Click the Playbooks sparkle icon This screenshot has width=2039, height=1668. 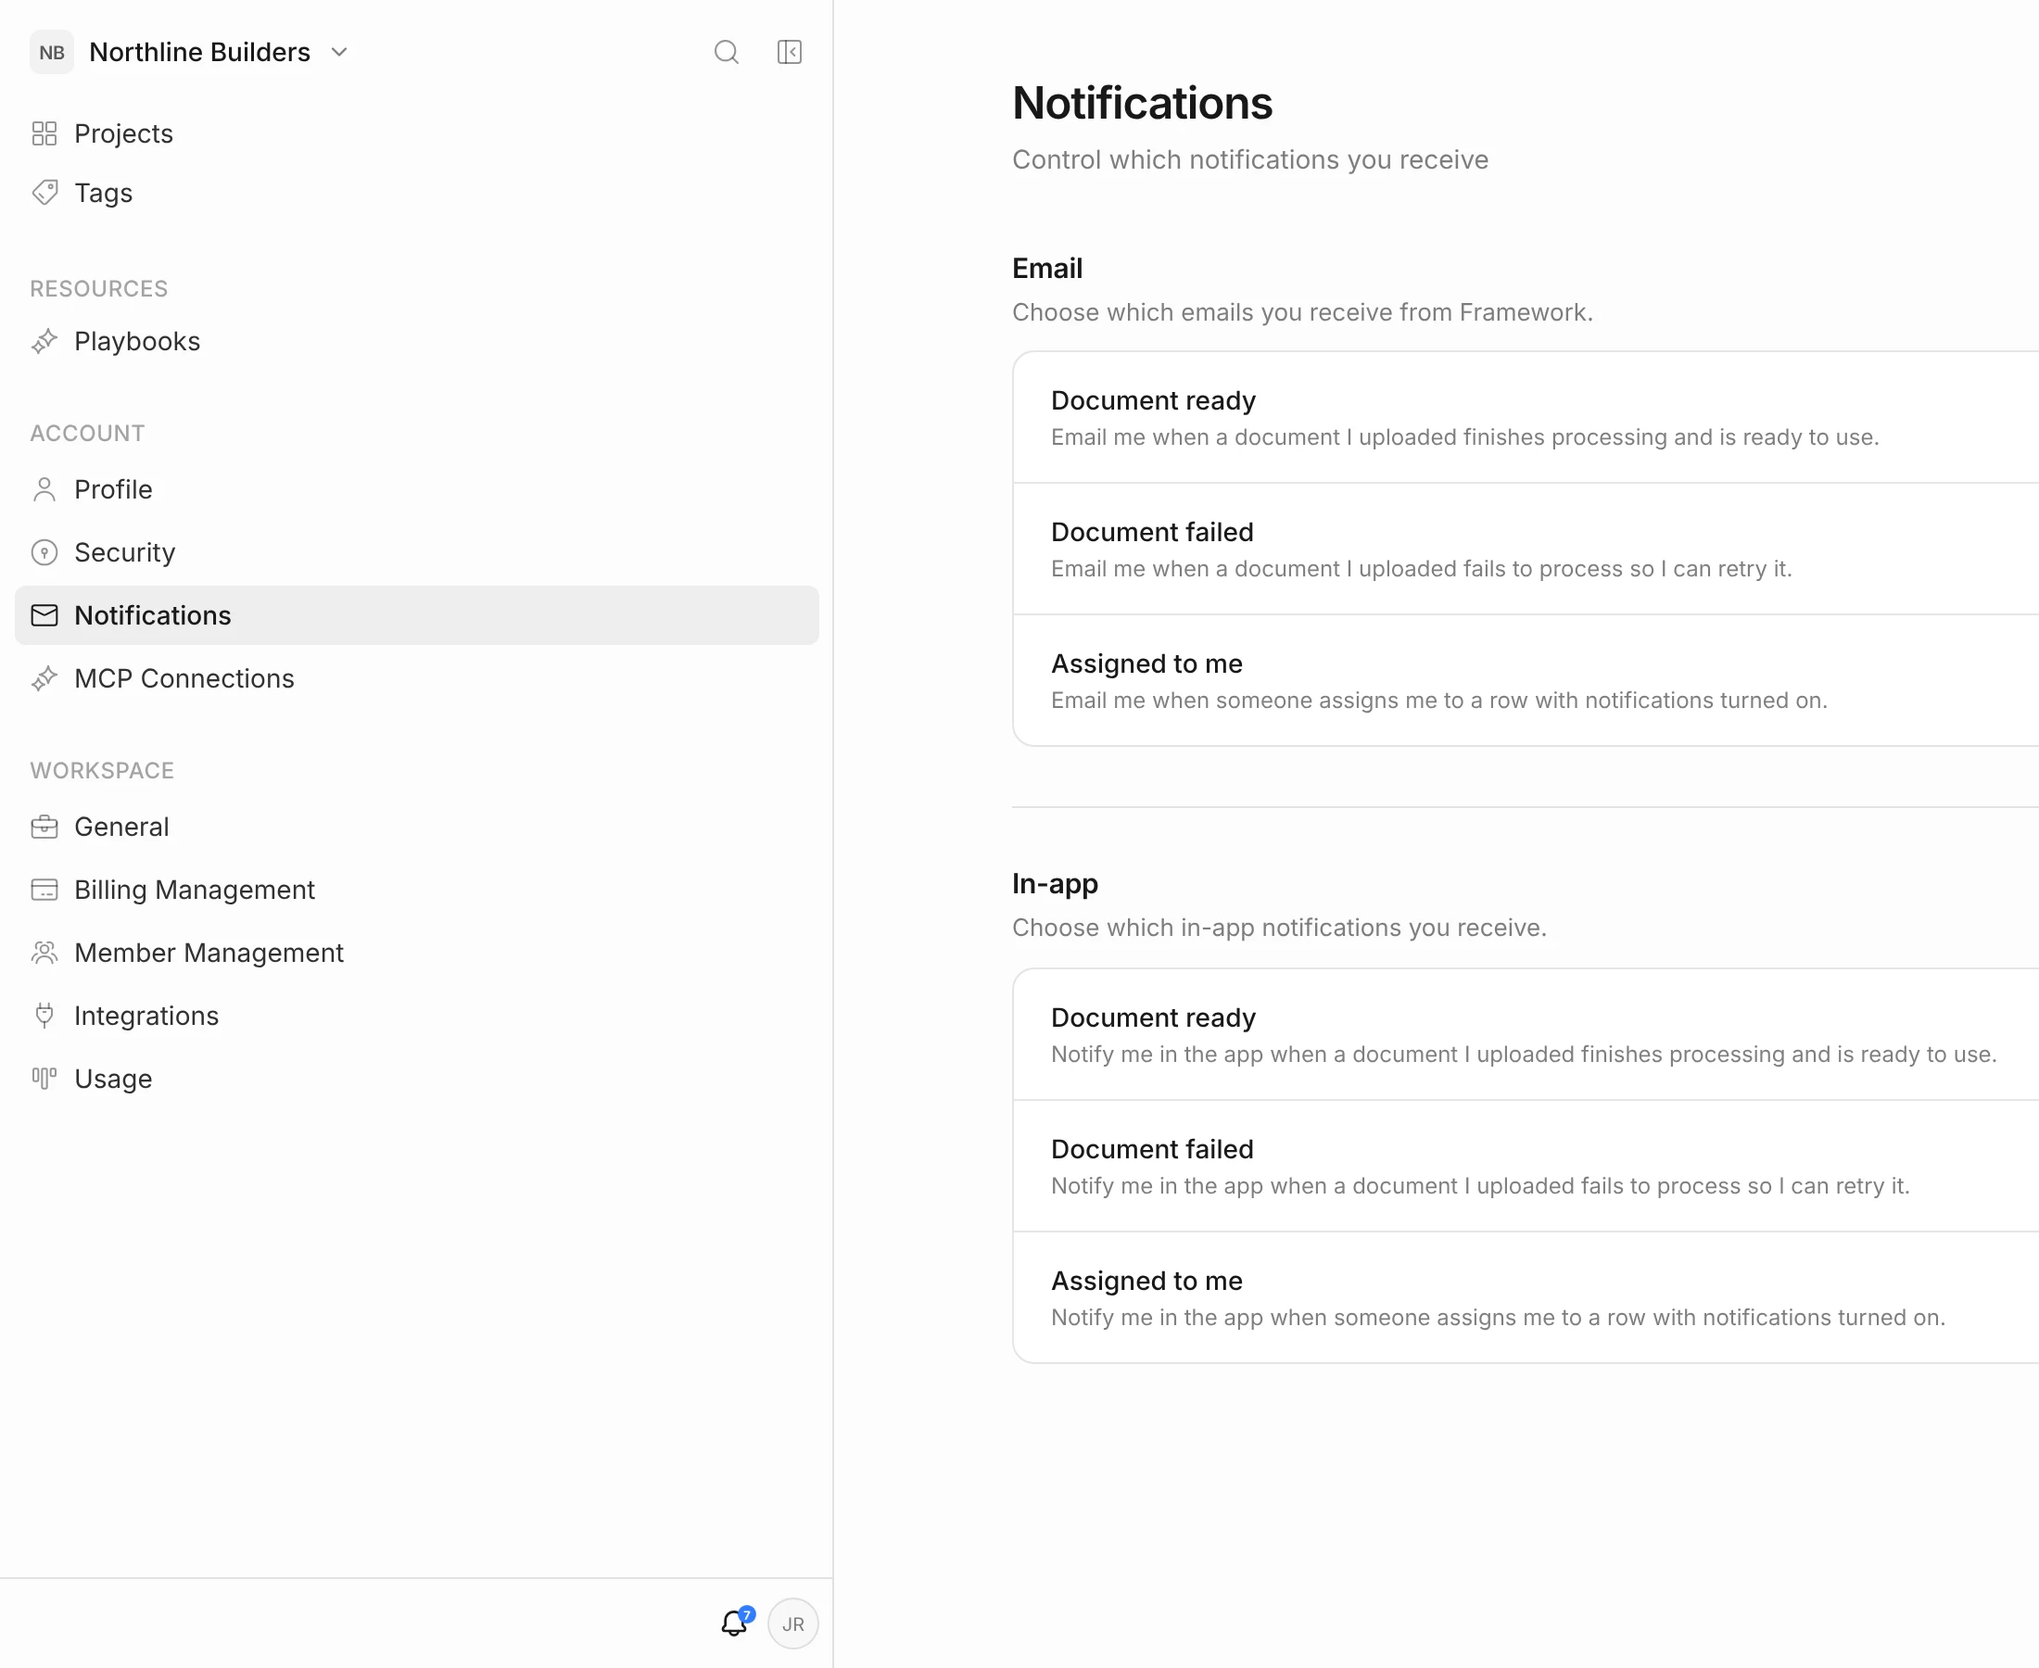(44, 341)
